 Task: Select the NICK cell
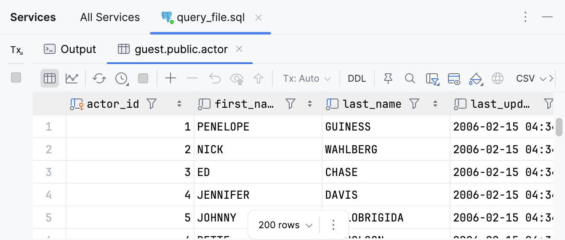pyautogui.click(x=258, y=149)
